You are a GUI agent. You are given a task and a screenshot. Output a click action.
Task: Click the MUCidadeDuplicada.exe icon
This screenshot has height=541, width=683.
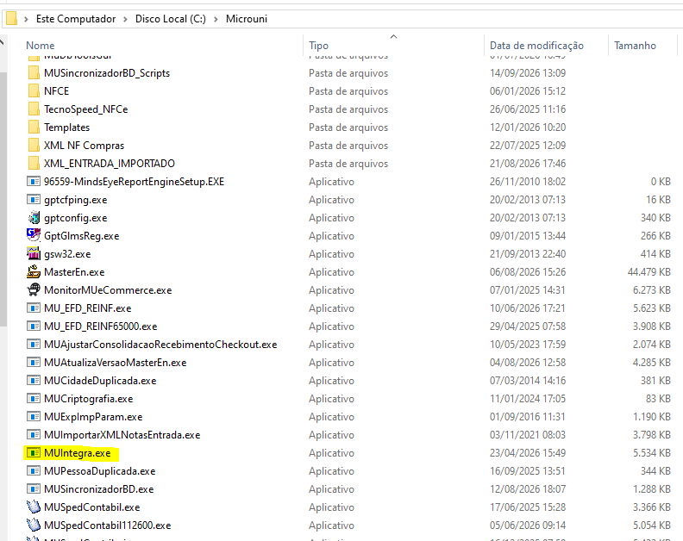pos(34,381)
